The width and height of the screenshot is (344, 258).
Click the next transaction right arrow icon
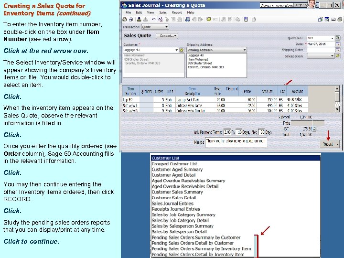(200, 19)
